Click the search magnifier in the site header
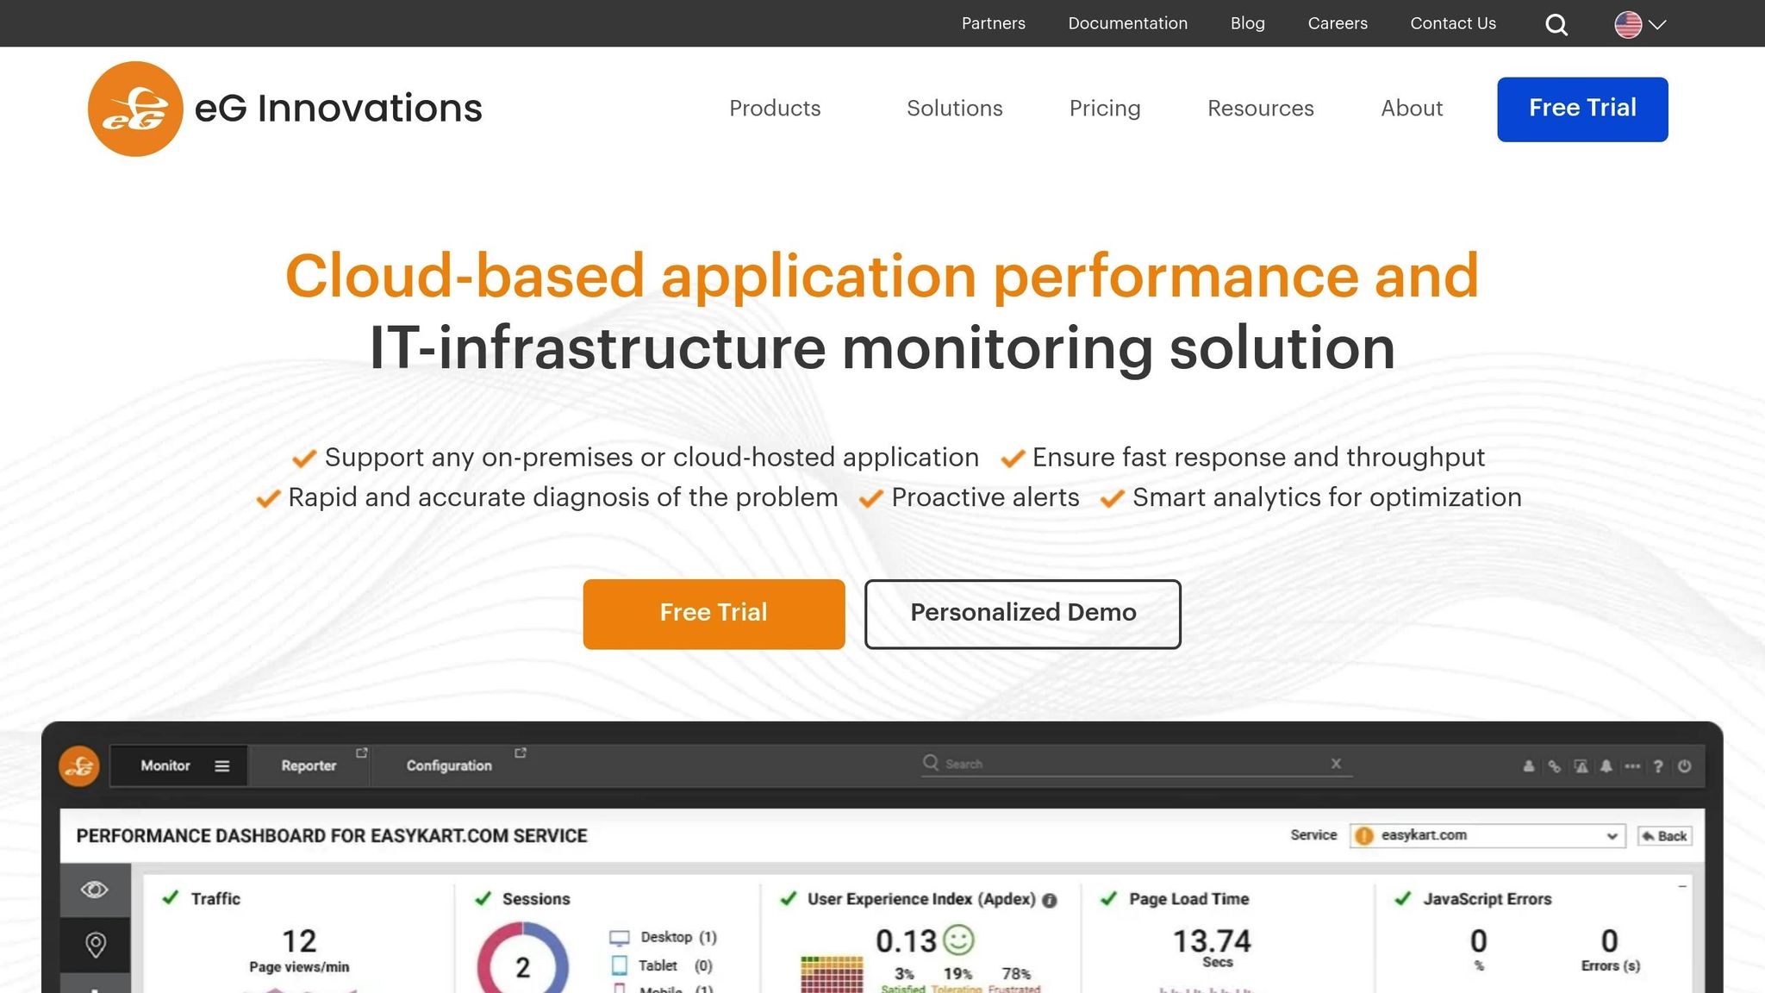Viewport: 1765px width, 993px height. 1556,23
